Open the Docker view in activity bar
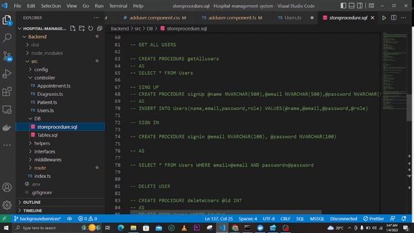Image resolution: width=414 pixels, height=233 pixels. tap(7, 128)
